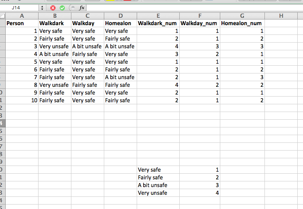This screenshot has width=303, height=209.
Task: Click the name box showing J14
Action: click(x=20, y=8)
